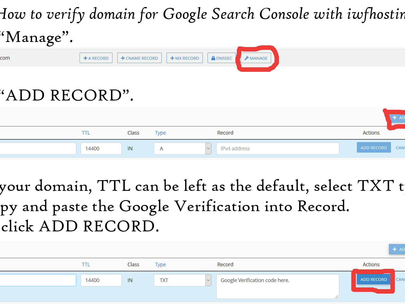Click the name field in A record row
The image size is (405, 304).
tap(38, 148)
